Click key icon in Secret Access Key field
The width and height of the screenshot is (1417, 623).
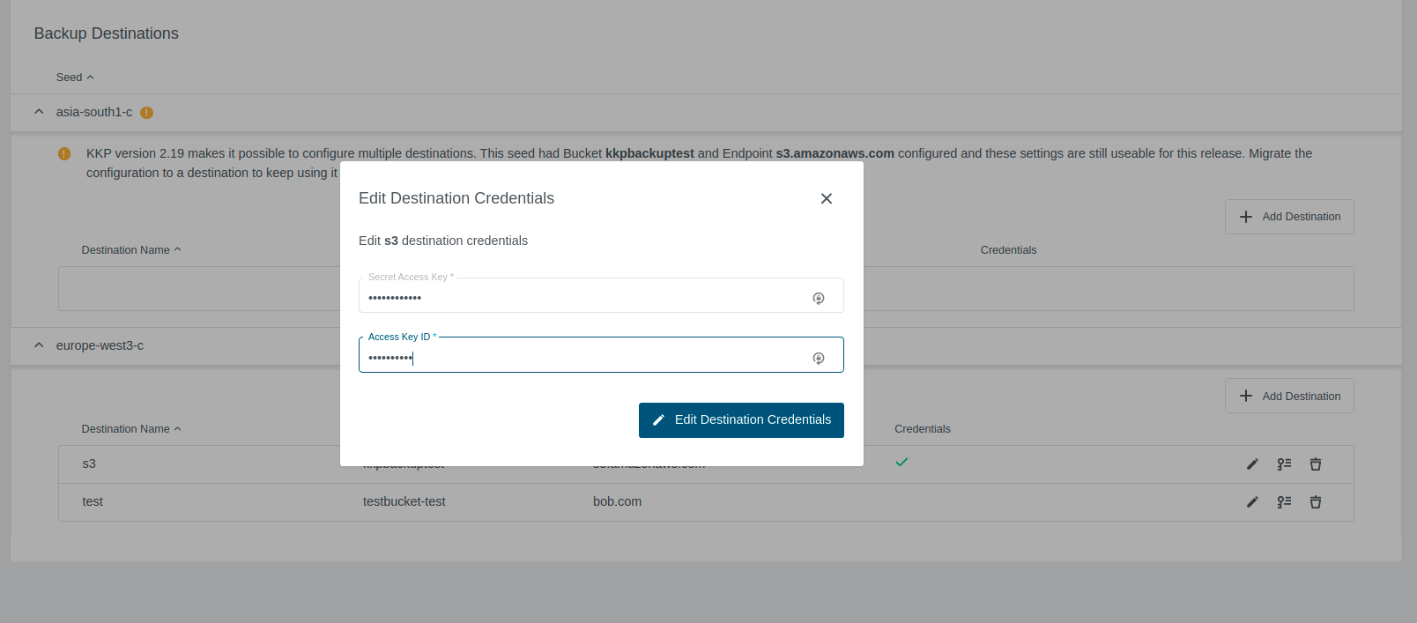pyautogui.click(x=818, y=299)
